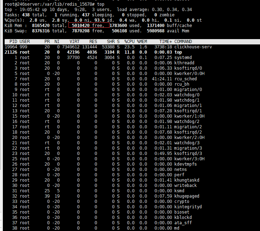This screenshot has width=260, height=231.
Task: Click the COMMAND column header
Action: (183, 42)
